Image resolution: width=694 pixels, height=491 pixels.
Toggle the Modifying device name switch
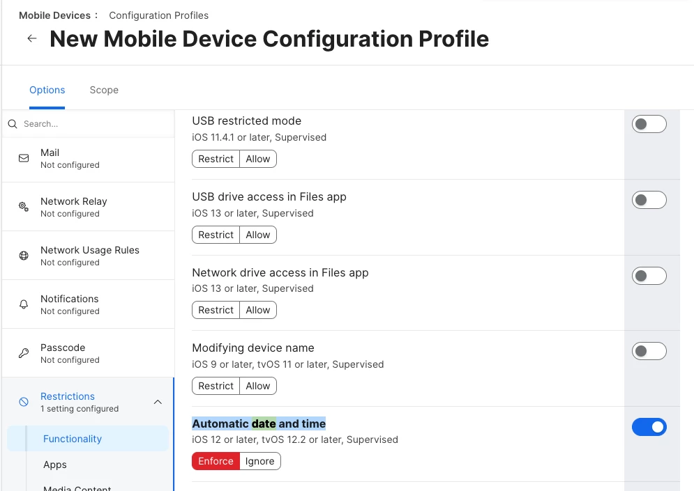click(x=649, y=351)
